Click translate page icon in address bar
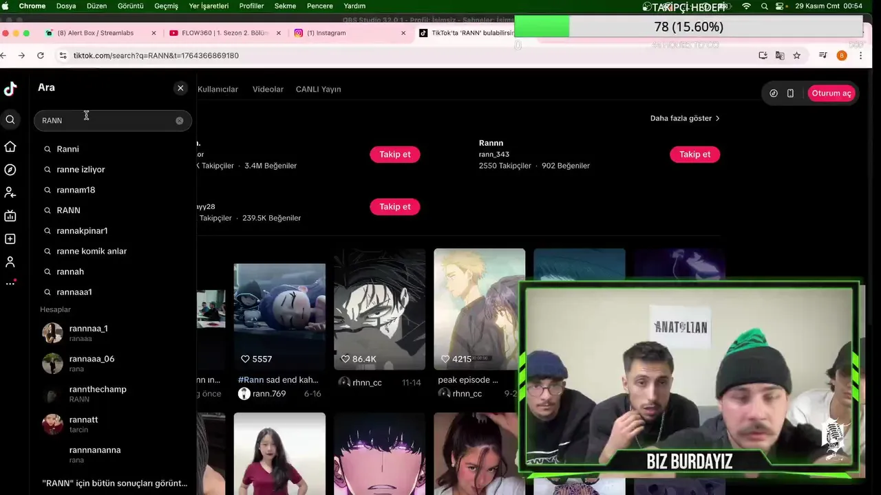Image resolution: width=881 pixels, height=495 pixels. coord(780,56)
